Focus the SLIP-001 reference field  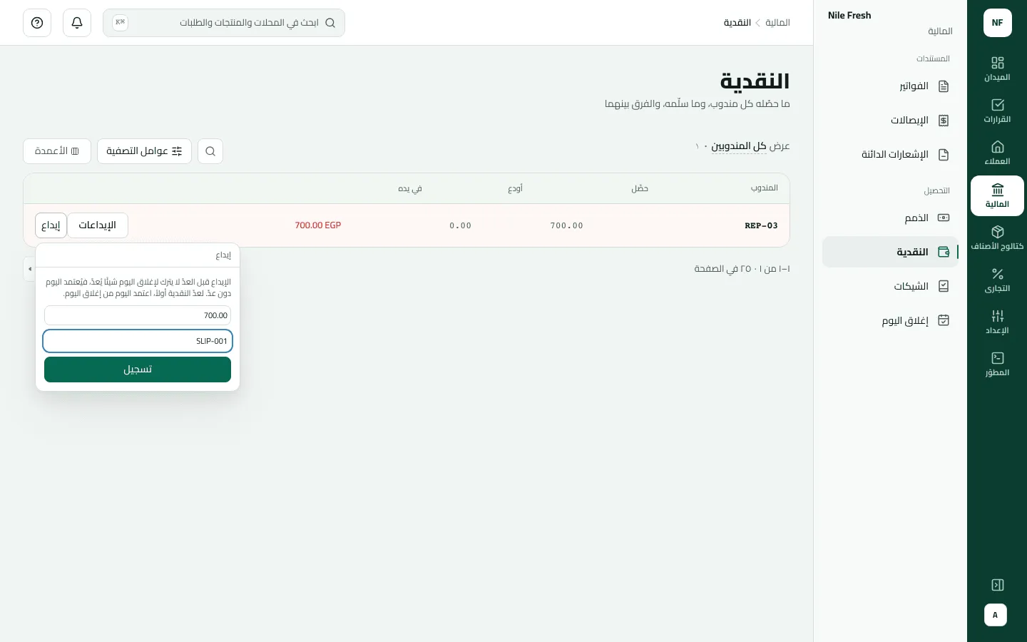pos(138,341)
